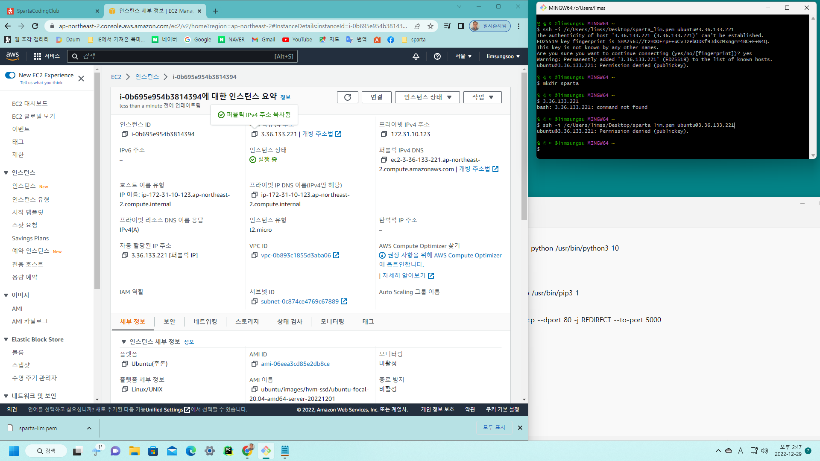Viewport: 820px width, 461px height.
Task: Click the AWS console search field
Action: coord(182,56)
